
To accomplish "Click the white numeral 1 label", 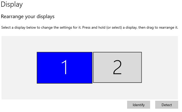I will (x=64, y=67).
